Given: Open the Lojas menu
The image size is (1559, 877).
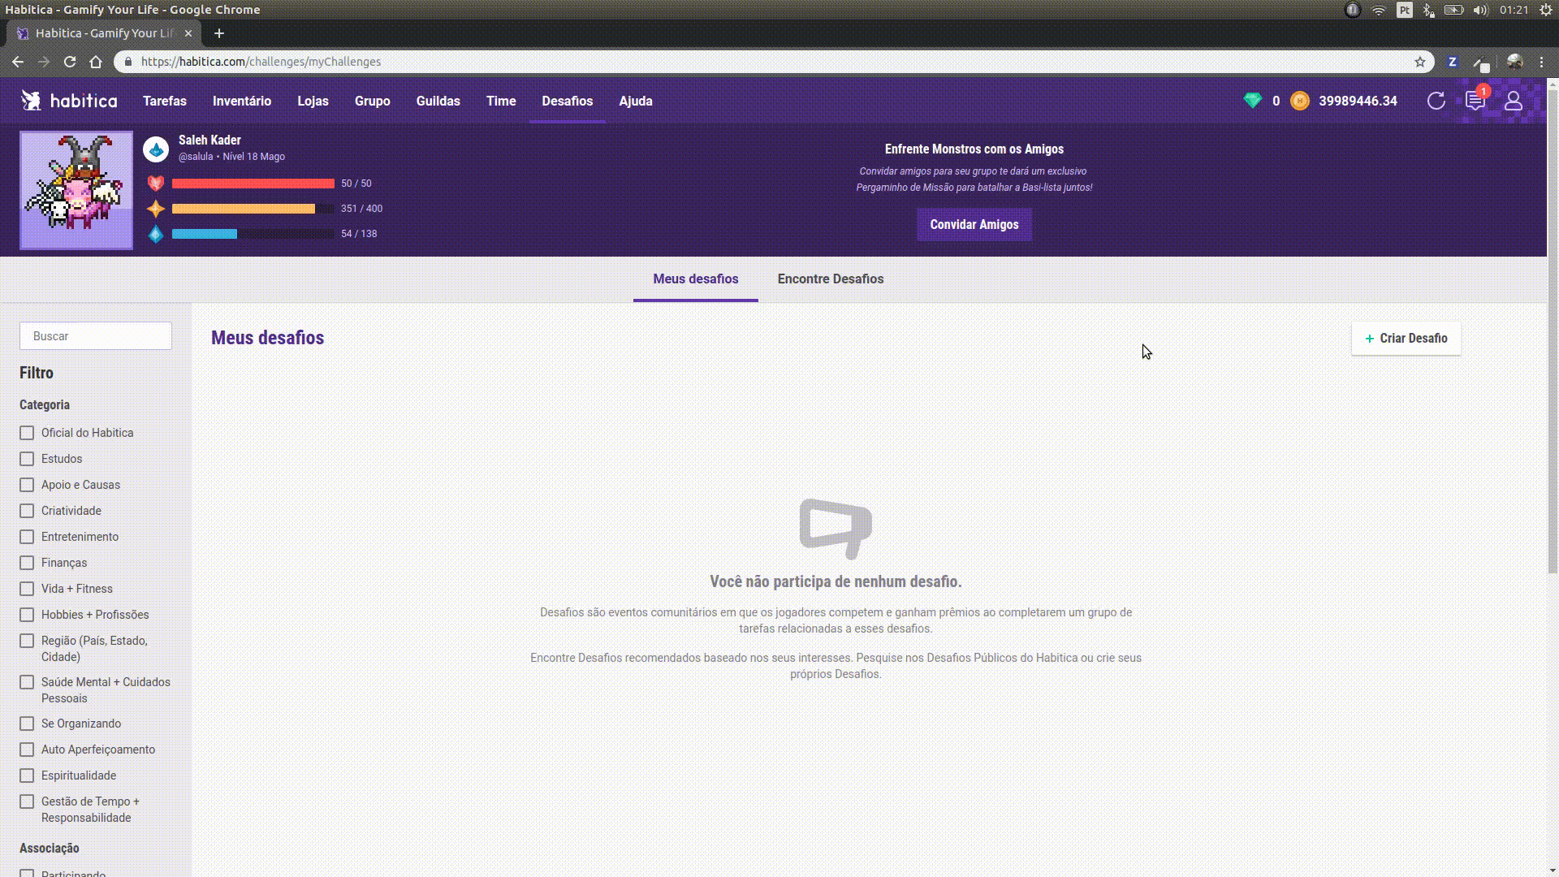Looking at the screenshot, I should point(313,101).
